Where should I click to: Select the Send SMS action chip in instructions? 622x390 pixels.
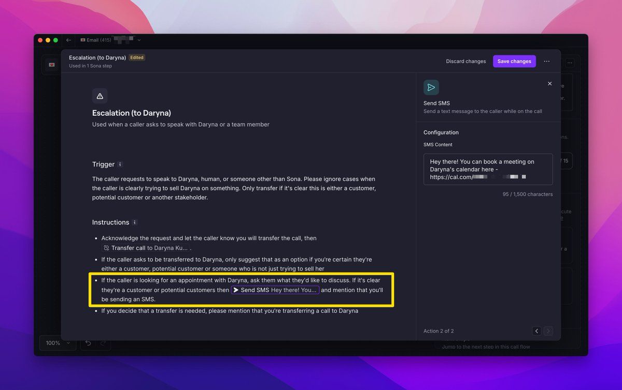coord(275,290)
